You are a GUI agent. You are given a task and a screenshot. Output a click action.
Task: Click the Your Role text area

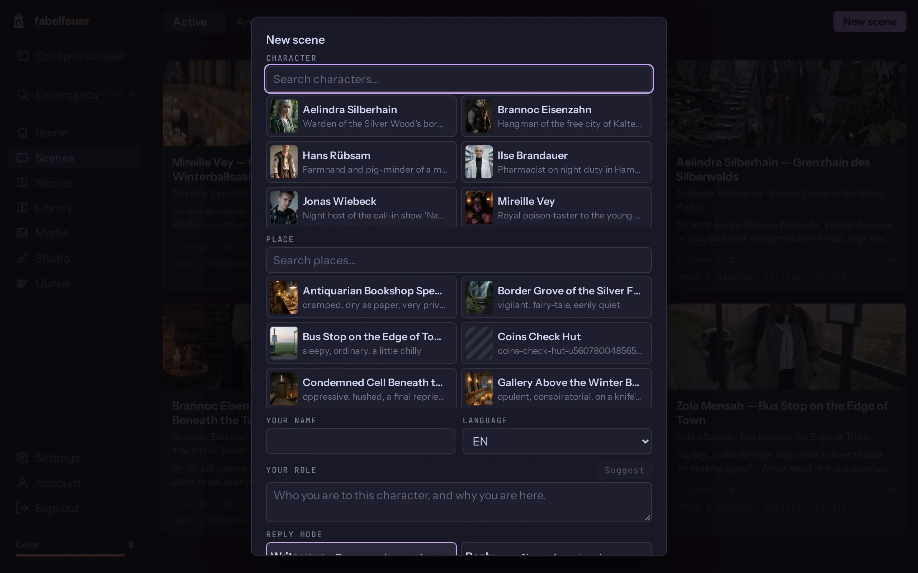(459, 502)
